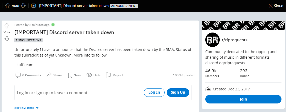Screen dimensions: 286x112
Task: Join the r/riprequests community
Action: click(243, 99)
